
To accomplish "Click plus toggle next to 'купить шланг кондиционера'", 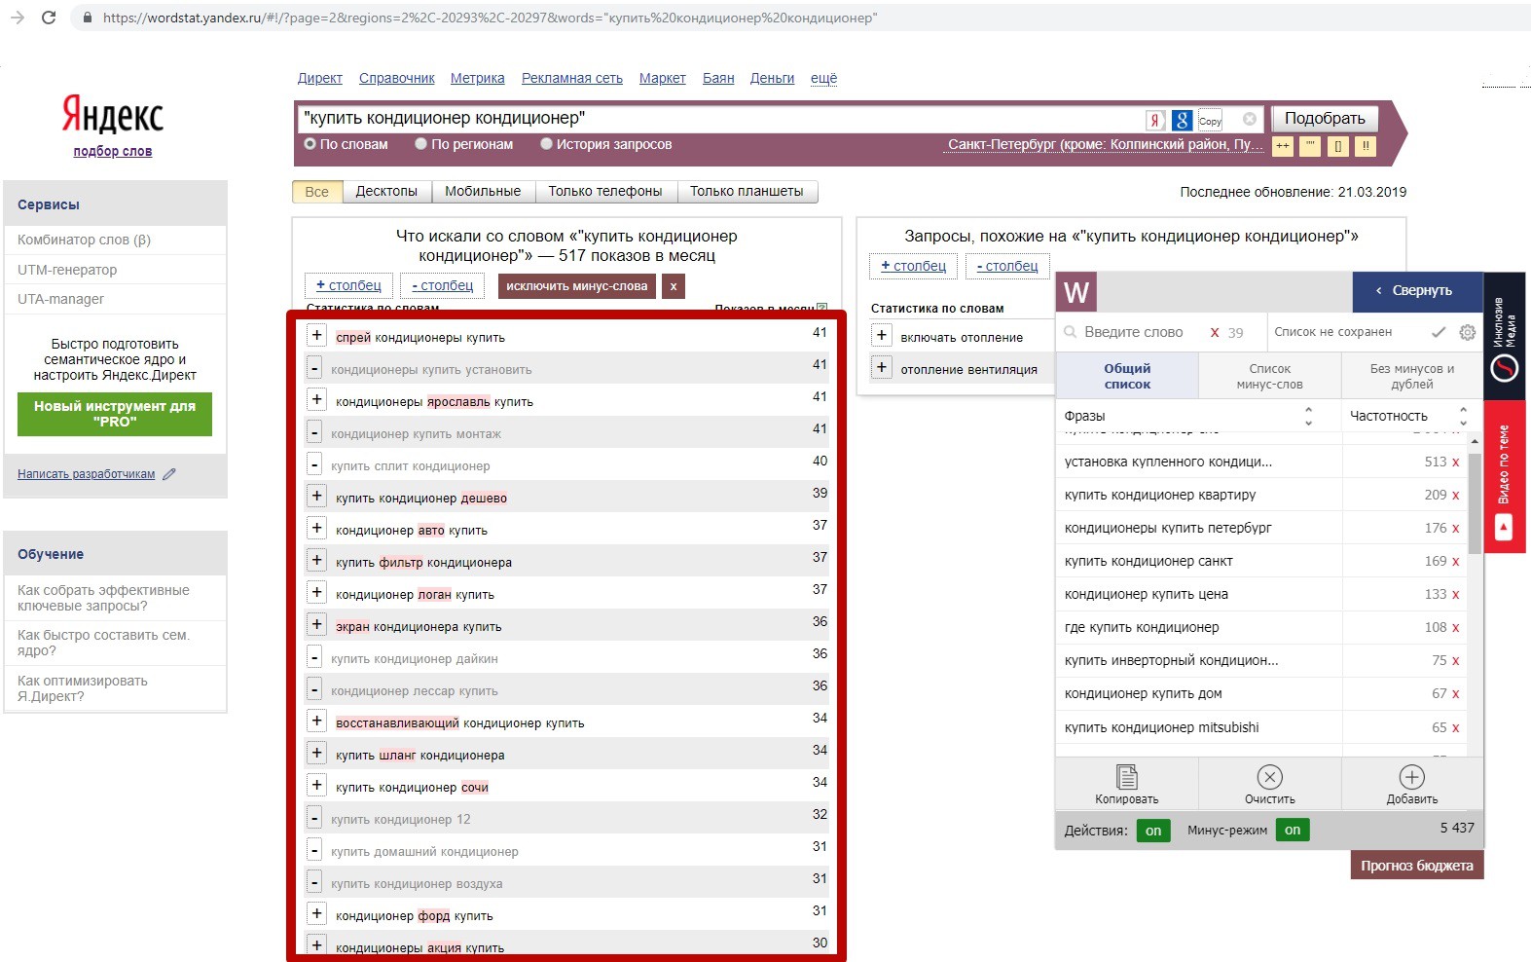I will [x=316, y=753].
